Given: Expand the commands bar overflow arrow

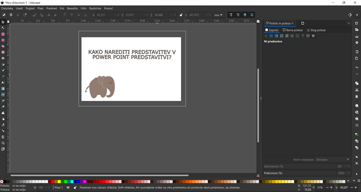Looking at the screenshot, I should (357, 174).
